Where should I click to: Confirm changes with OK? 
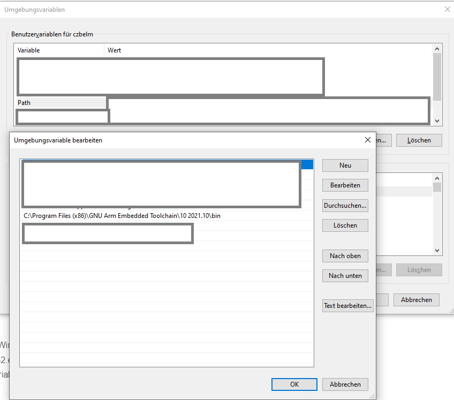tap(294, 384)
